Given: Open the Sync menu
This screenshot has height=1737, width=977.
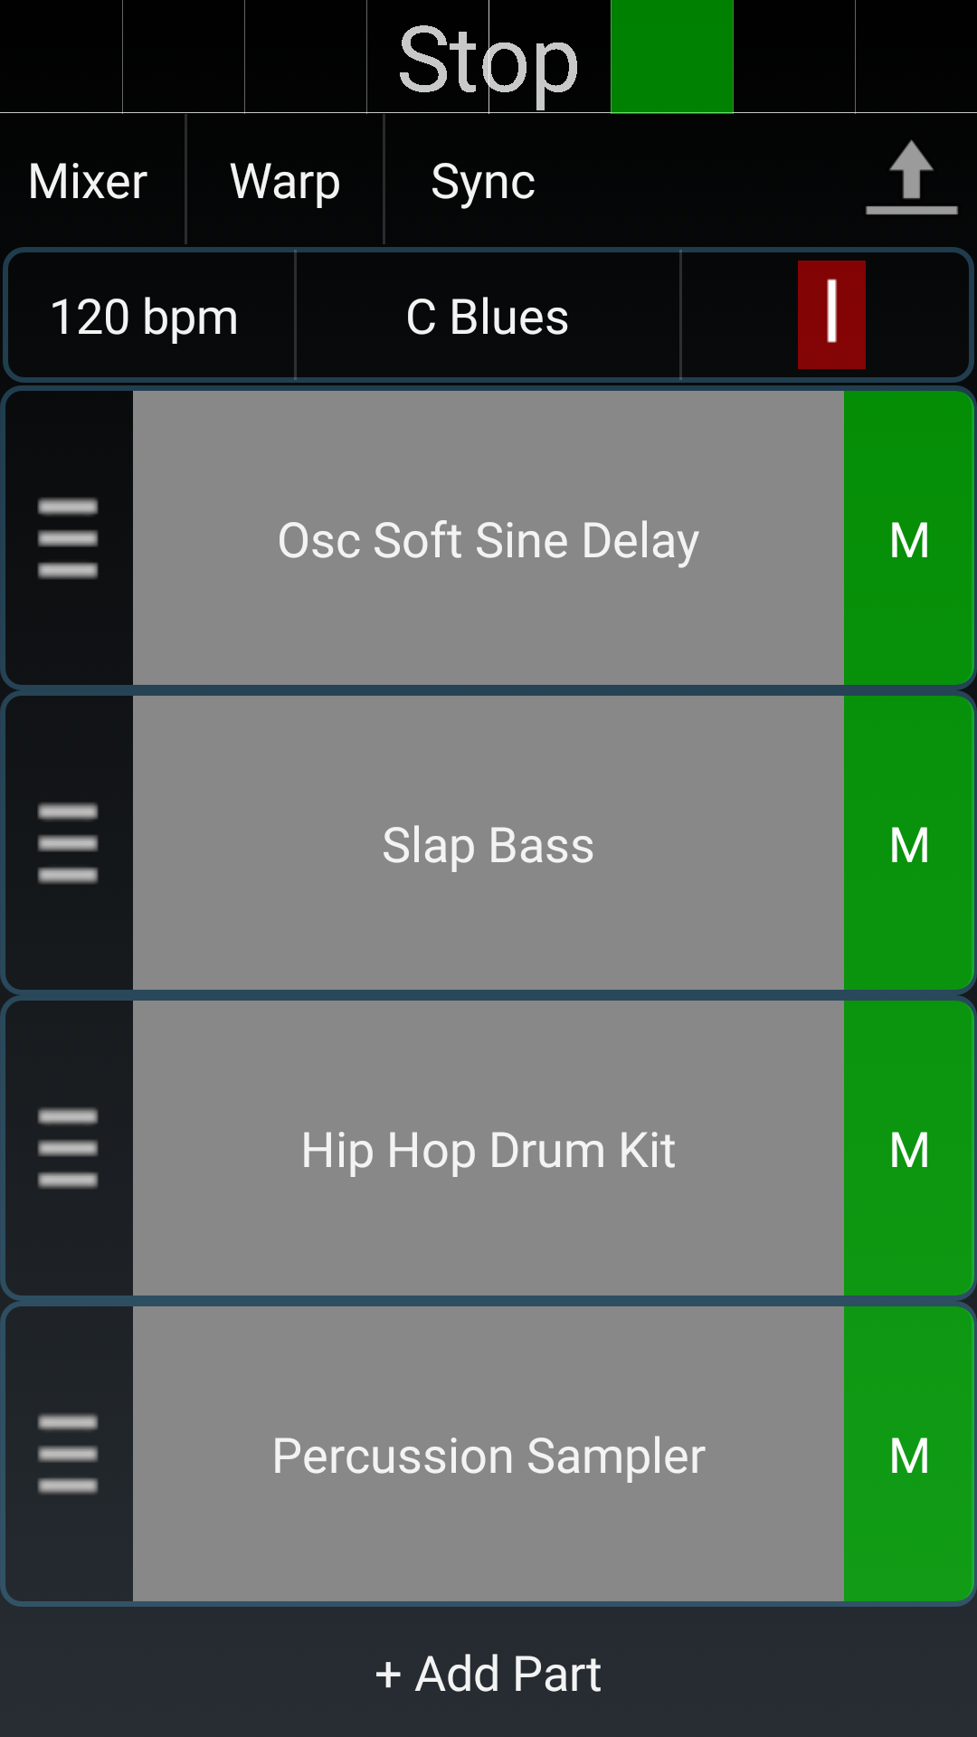Looking at the screenshot, I should click(483, 181).
